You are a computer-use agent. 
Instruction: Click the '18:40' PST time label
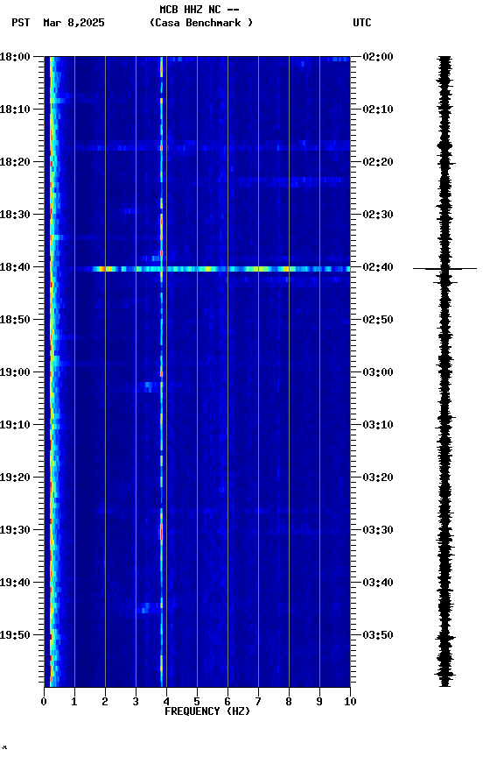(x=15, y=267)
